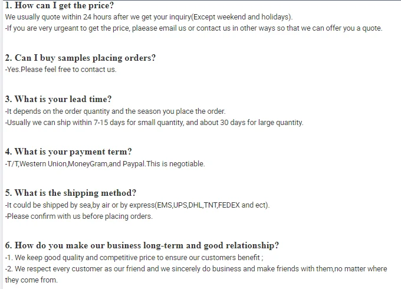The image size is (401, 289).
Task: Click '30 days for large quantity' phrase
Action: pos(261,123)
